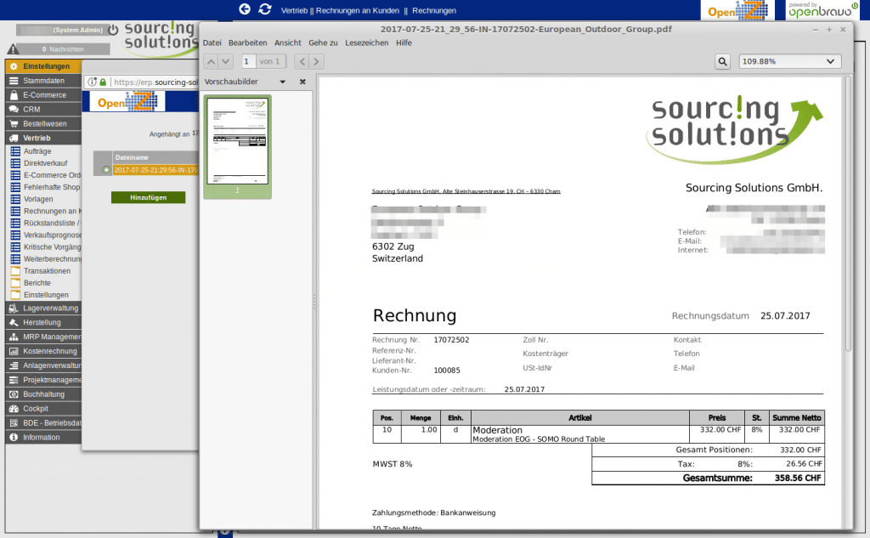
Task: Open the Vorschaubilder sidebar dropdown
Action: [282, 82]
